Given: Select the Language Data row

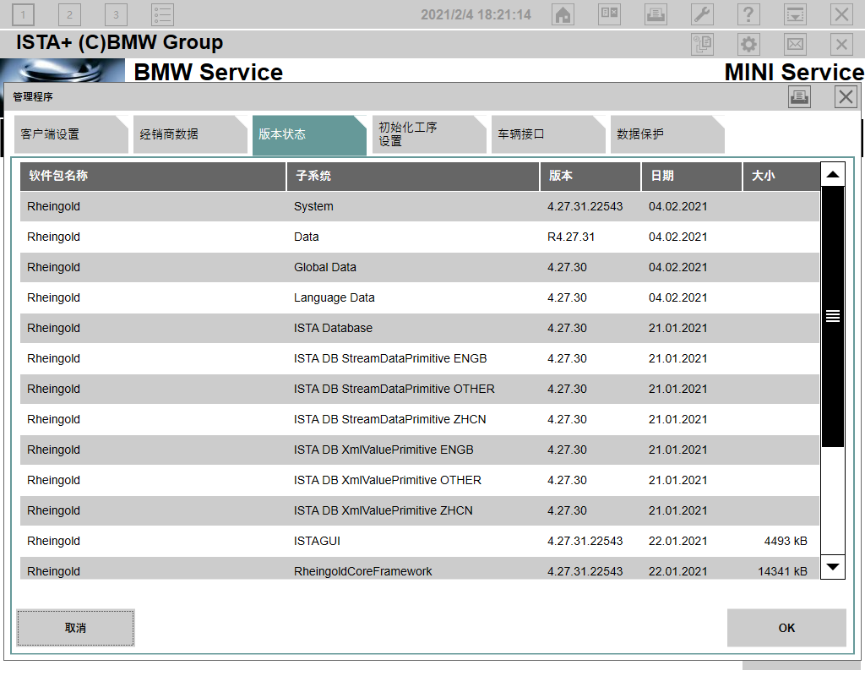Looking at the screenshot, I should coord(420,297).
